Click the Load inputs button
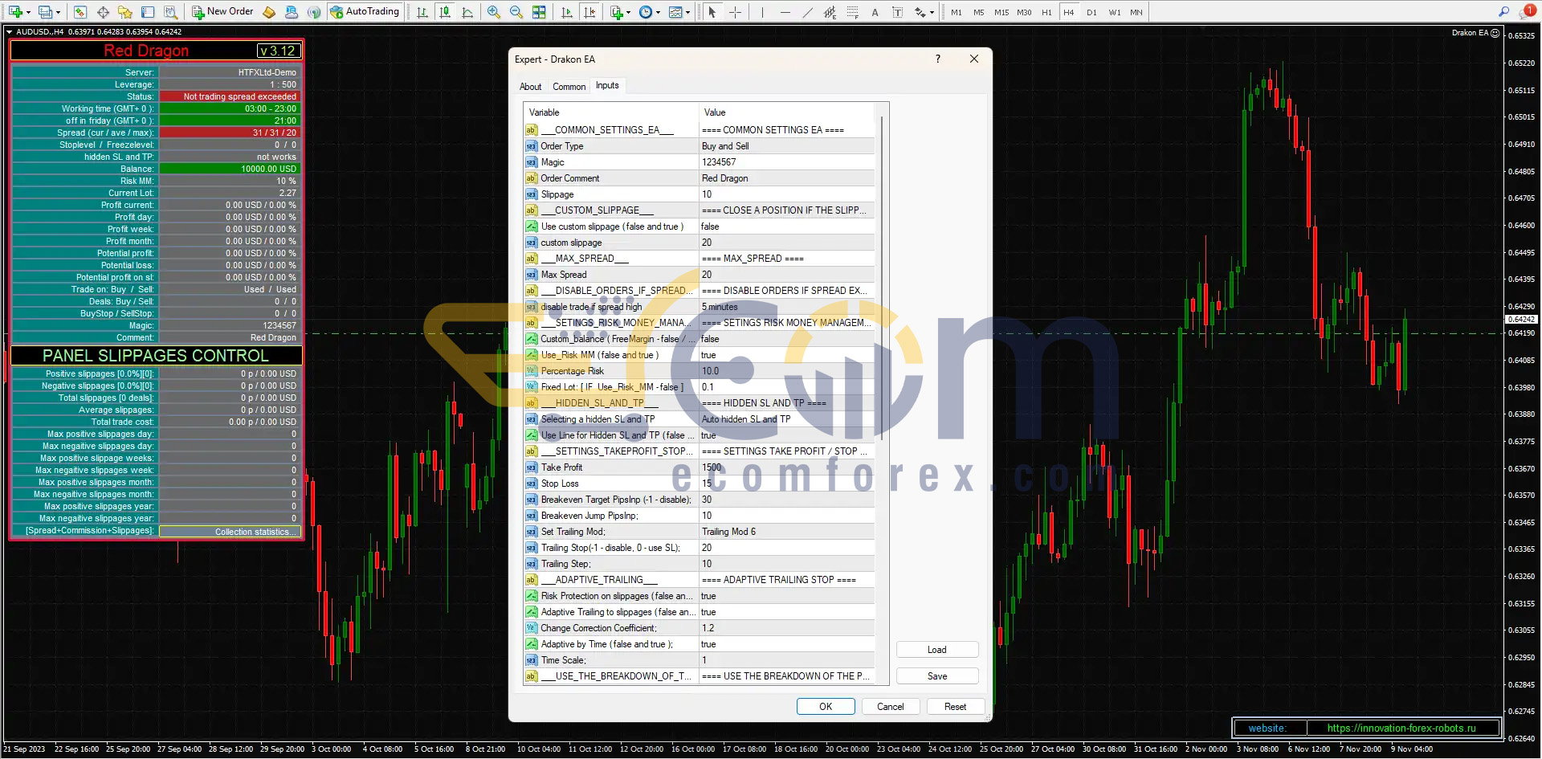 (937, 650)
